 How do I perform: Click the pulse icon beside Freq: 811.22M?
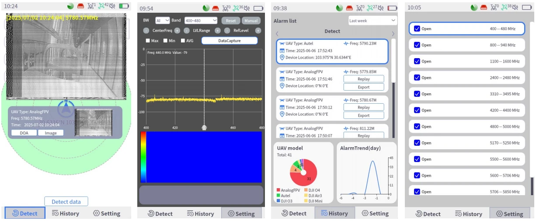(346, 129)
